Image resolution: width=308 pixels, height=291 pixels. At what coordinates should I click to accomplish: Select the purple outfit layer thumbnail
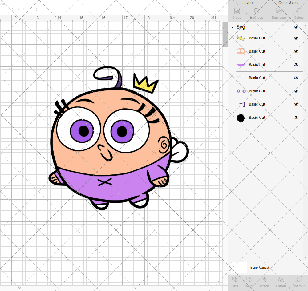point(241,65)
